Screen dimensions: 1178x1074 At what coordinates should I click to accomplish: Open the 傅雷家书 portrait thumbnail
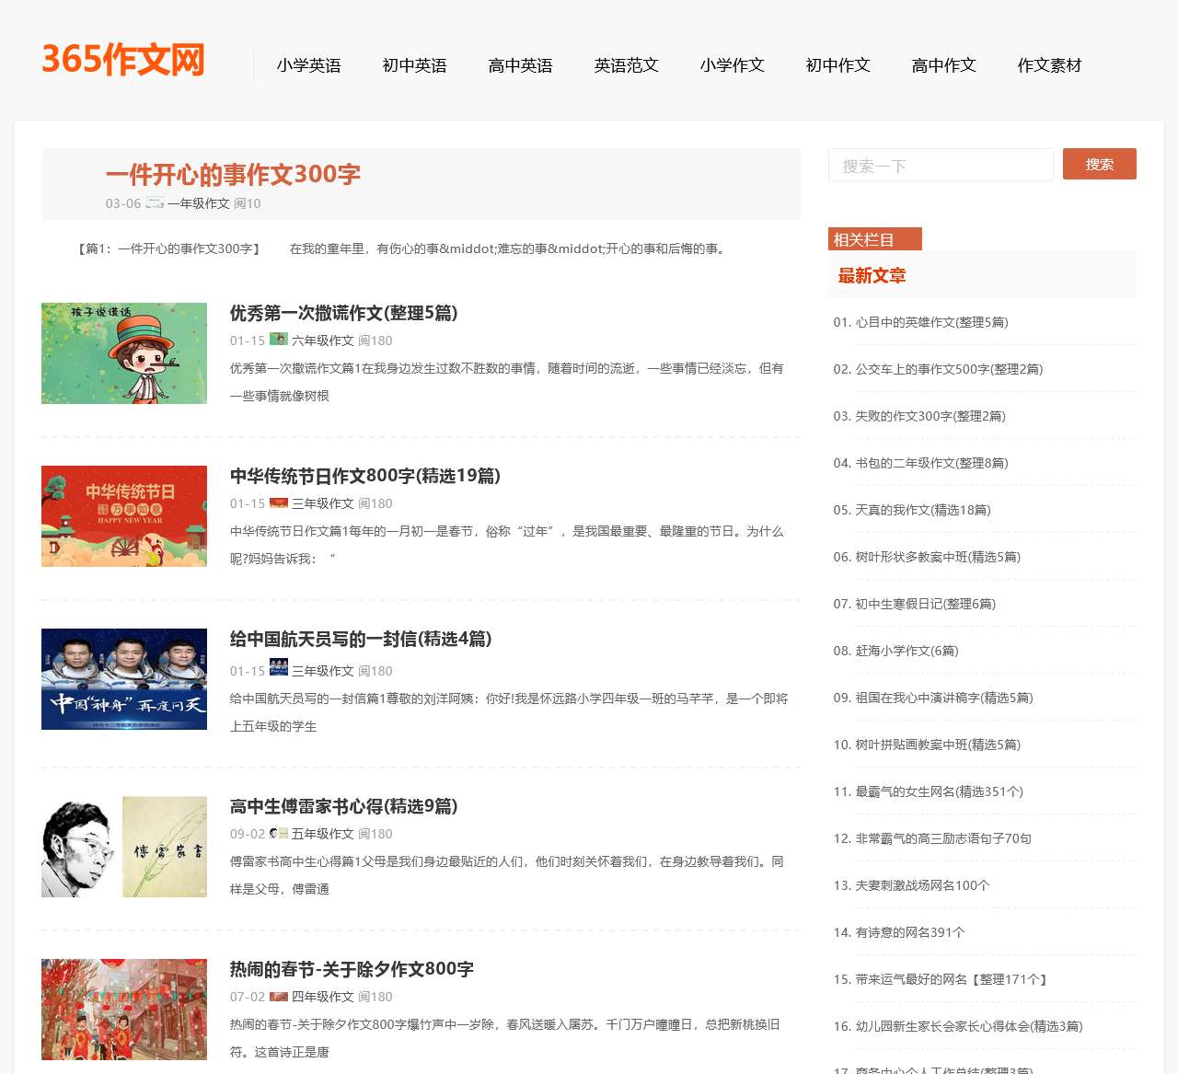[x=124, y=847]
